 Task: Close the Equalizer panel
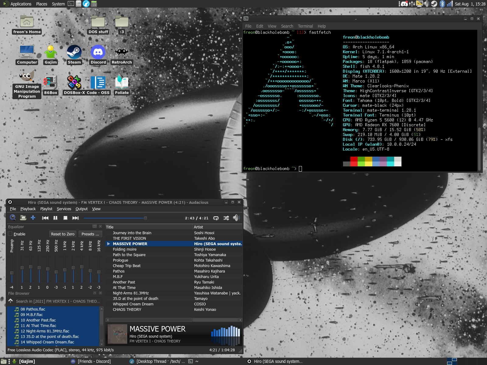pos(100,226)
